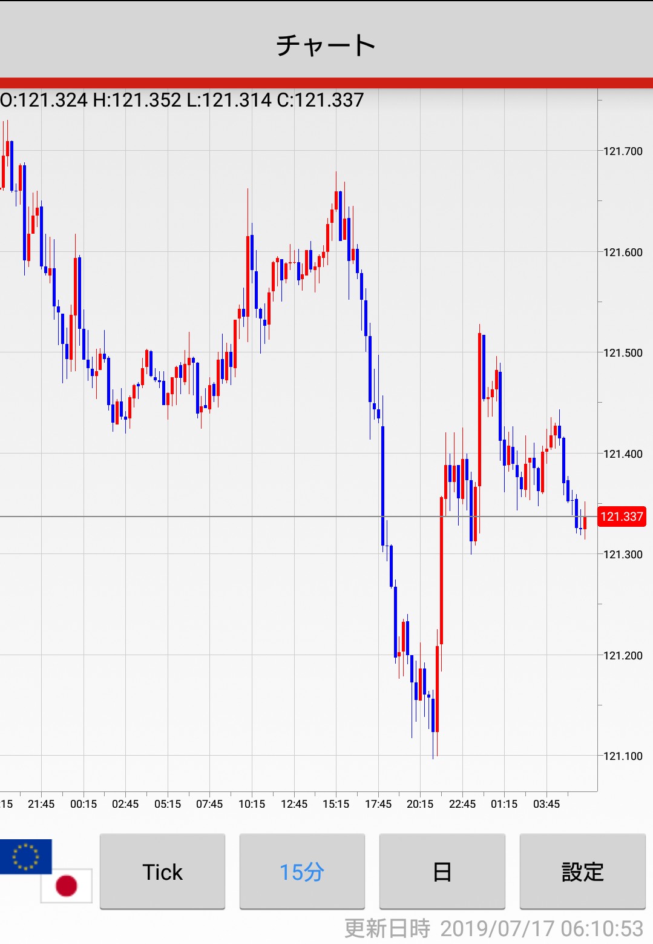Tap the European Union flag icon
Viewport: 653px width, 944px height.
click(25, 856)
